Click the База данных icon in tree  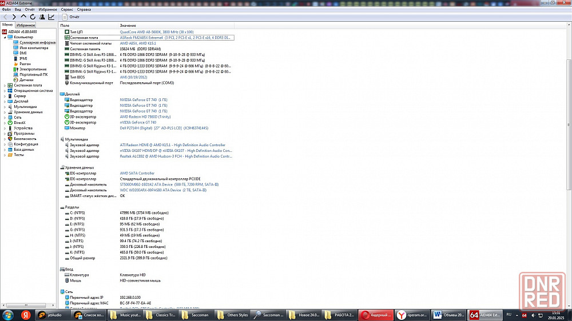tap(10, 150)
